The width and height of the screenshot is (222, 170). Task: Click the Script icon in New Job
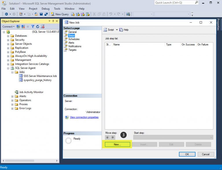click(x=105, y=30)
